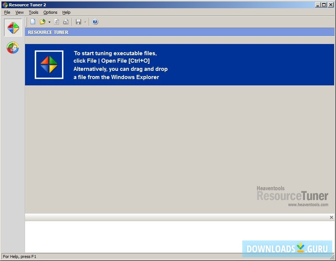336x261 pixels.
Task: Click the New file toolbar icon
Action: [32, 22]
